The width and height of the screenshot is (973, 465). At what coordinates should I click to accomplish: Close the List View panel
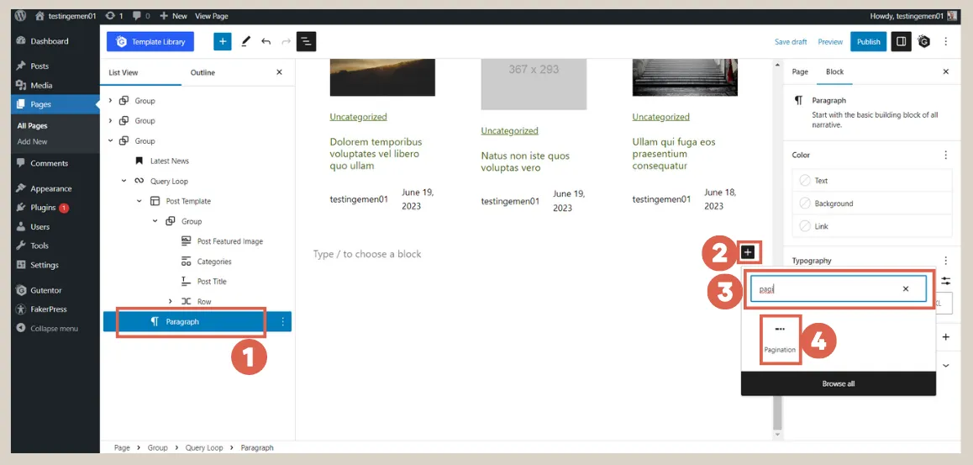pyautogui.click(x=279, y=72)
